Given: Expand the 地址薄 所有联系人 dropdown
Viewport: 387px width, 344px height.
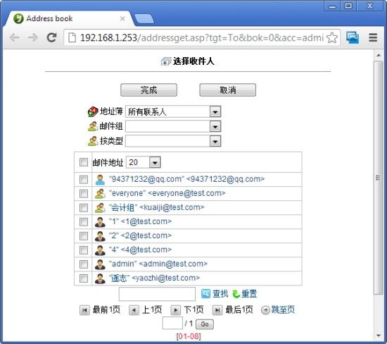Looking at the screenshot, I should 215,112.
